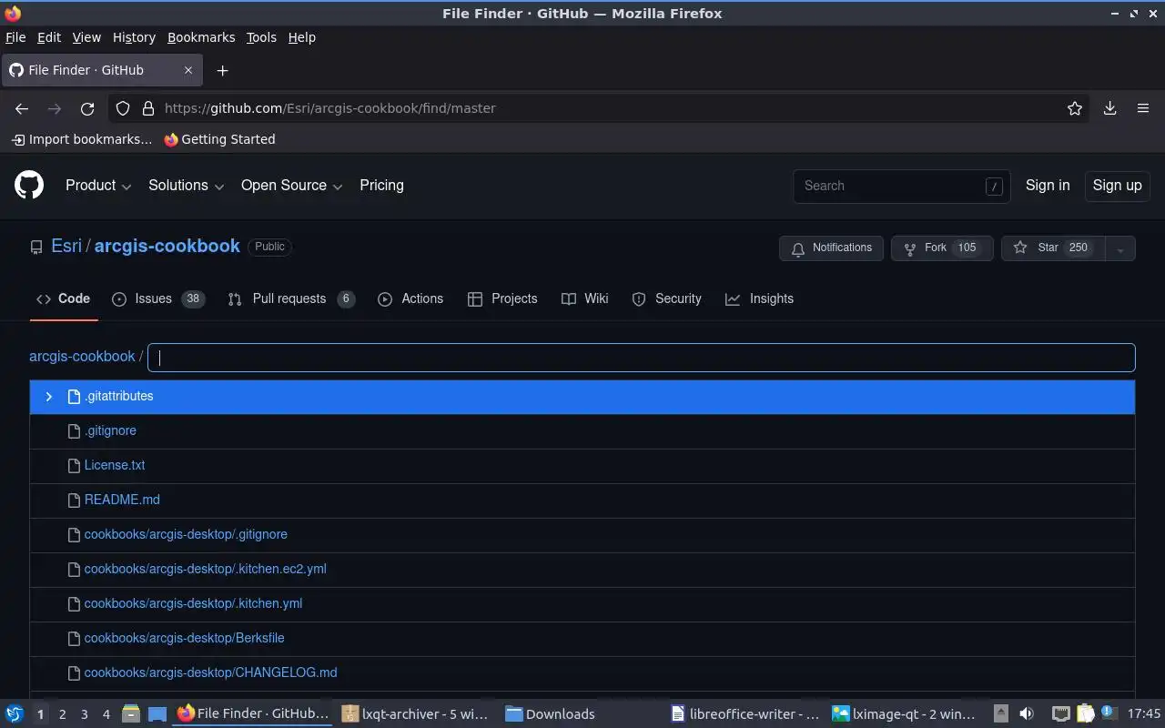Screen dimensions: 1165x728
Task: Click the GitHub Octocat logo
Action: coord(29,186)
